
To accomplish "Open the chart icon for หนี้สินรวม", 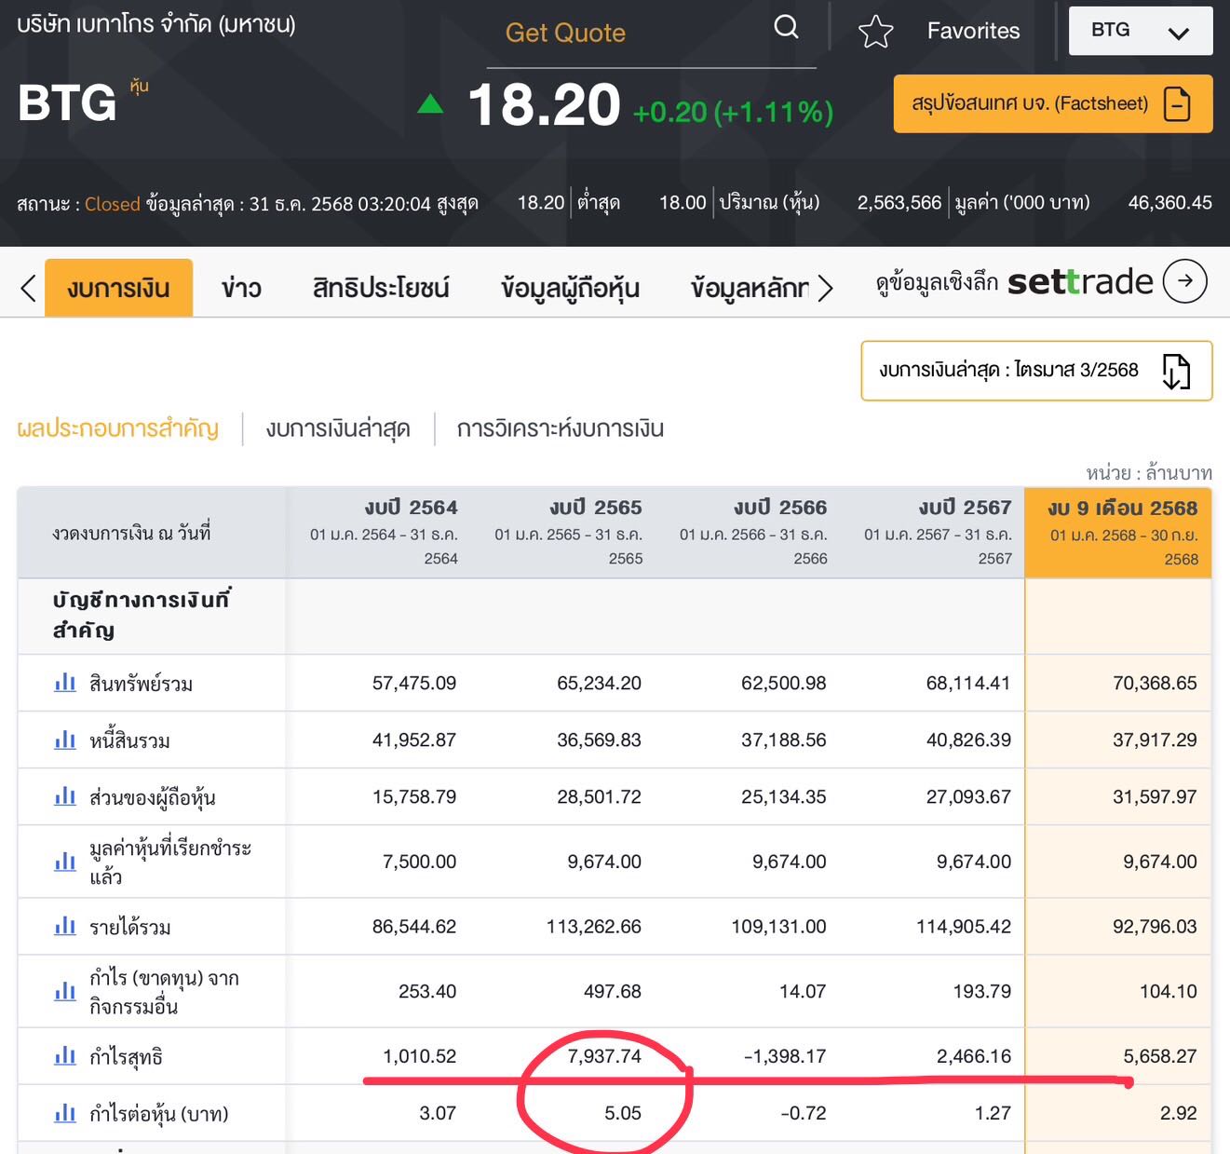I will tap(65, 740).
